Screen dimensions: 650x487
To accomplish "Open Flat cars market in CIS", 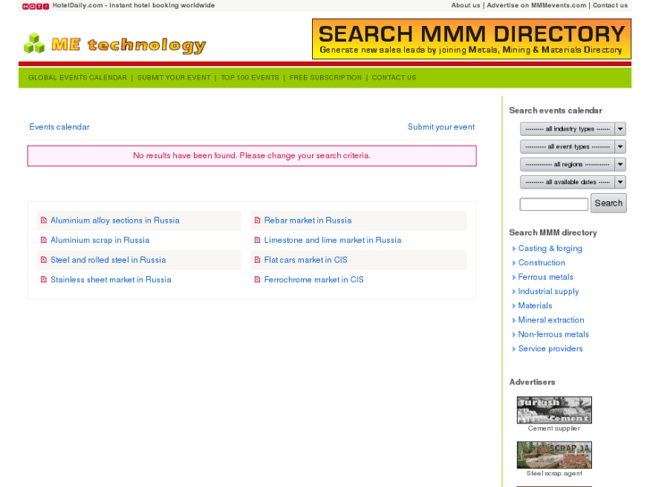I will [306, 260].
